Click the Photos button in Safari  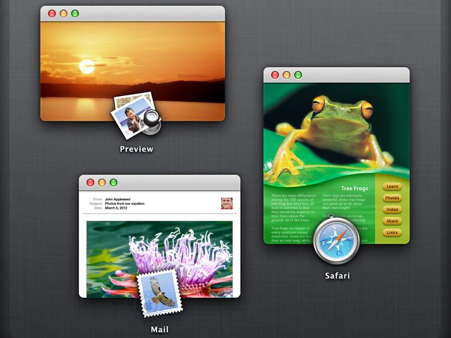coord(392,198)
